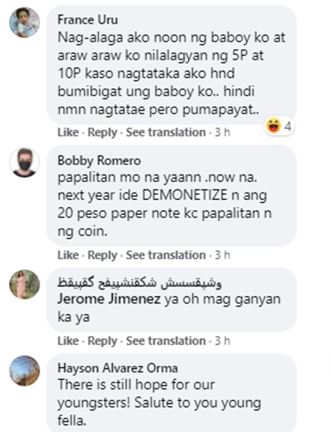
Task: Reply to the Jerome Jimenez mention comment
Action: [x=102, y=341]
